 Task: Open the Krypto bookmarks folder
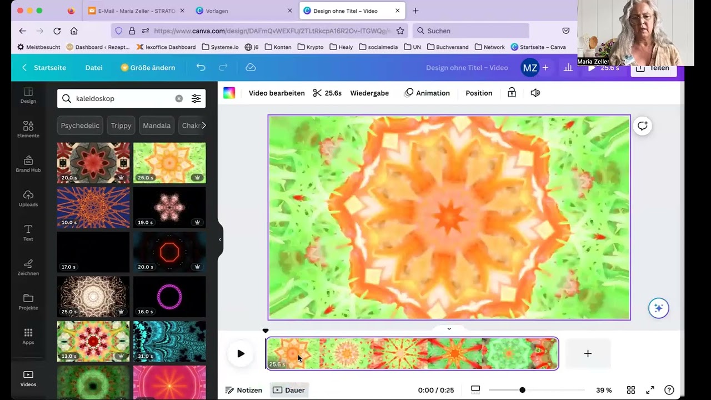click(x=310, y=47)
